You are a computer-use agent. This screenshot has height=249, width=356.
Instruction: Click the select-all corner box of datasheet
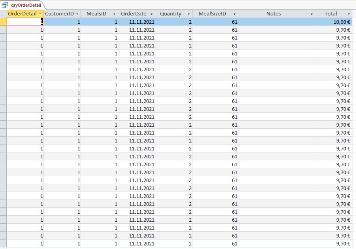tap(3, 13)
